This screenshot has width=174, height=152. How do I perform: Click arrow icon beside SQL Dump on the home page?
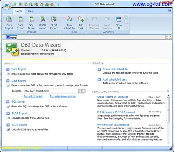8,102
